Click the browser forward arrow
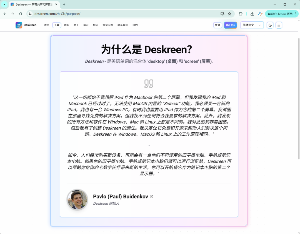This screenshot has width=300, height=234. (x=12, y=14)
